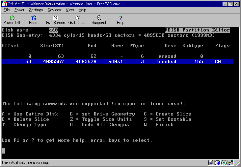Screen dimensions: 241x167
Task: Click the 'Use F1 or ?' help line
Action: click(77, 140)
